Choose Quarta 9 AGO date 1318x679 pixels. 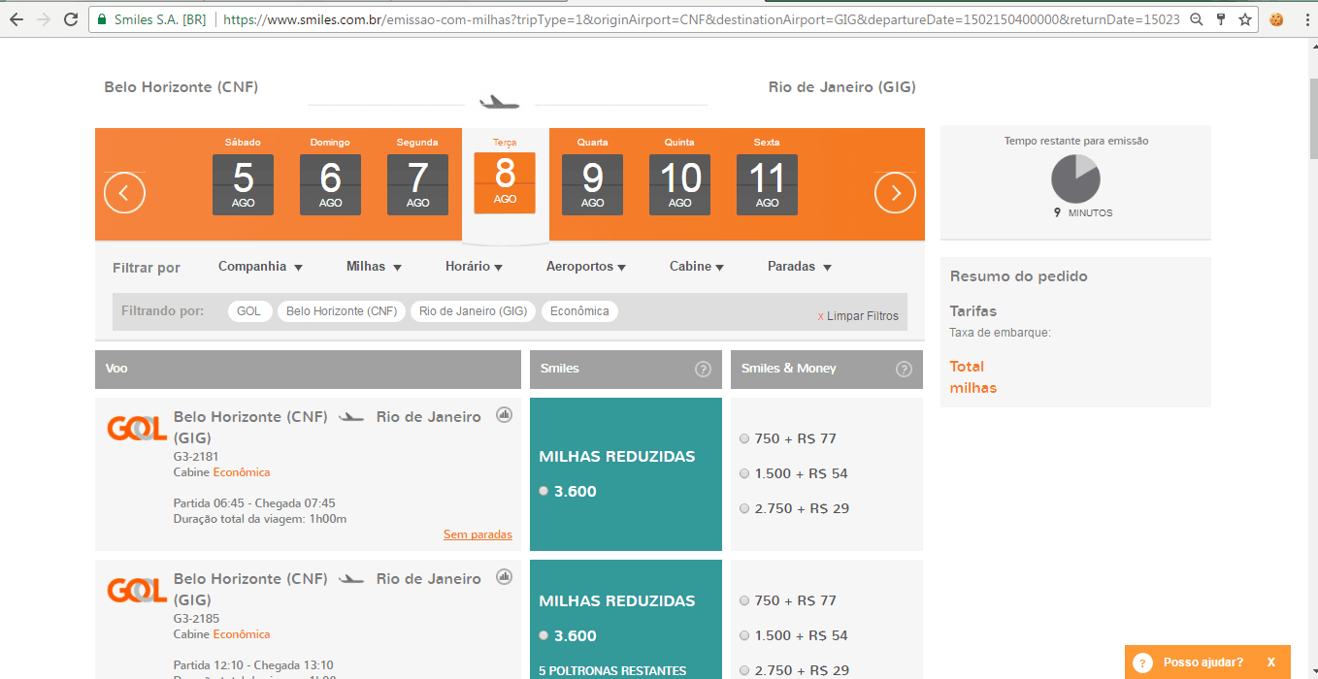[592, 184]
